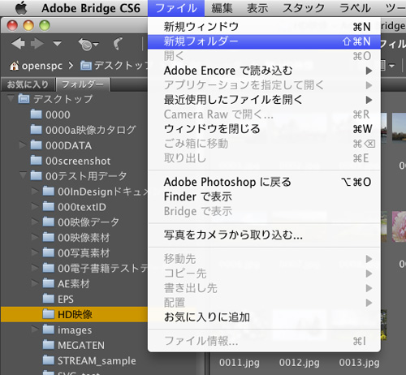The width and height of the screenshot is (406, 375).
Task: Open the Adobe Bridge CS6 application menu
Action: (x=91, y=8)
